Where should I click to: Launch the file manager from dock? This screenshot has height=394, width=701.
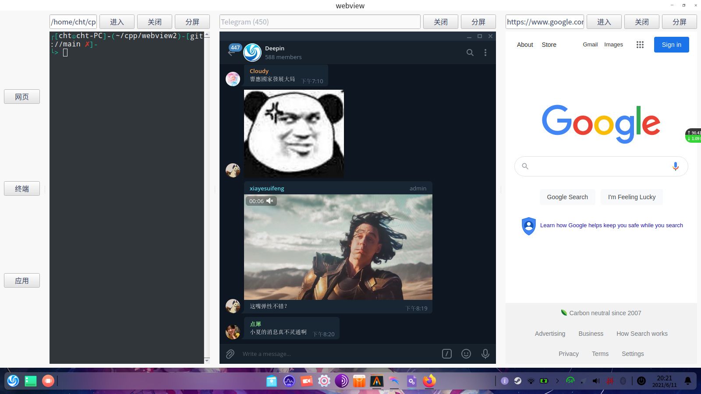[x=272, y=381]
